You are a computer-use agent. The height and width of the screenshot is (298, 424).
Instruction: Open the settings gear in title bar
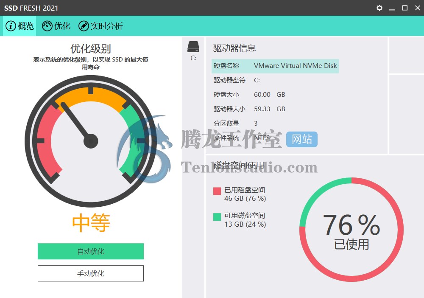[379, 8]
